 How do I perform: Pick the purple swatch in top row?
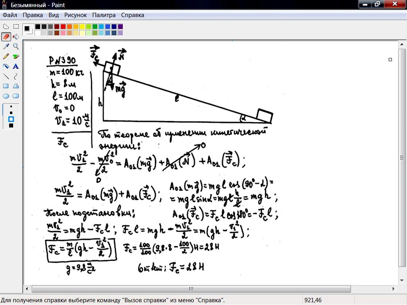pos(120,27)
